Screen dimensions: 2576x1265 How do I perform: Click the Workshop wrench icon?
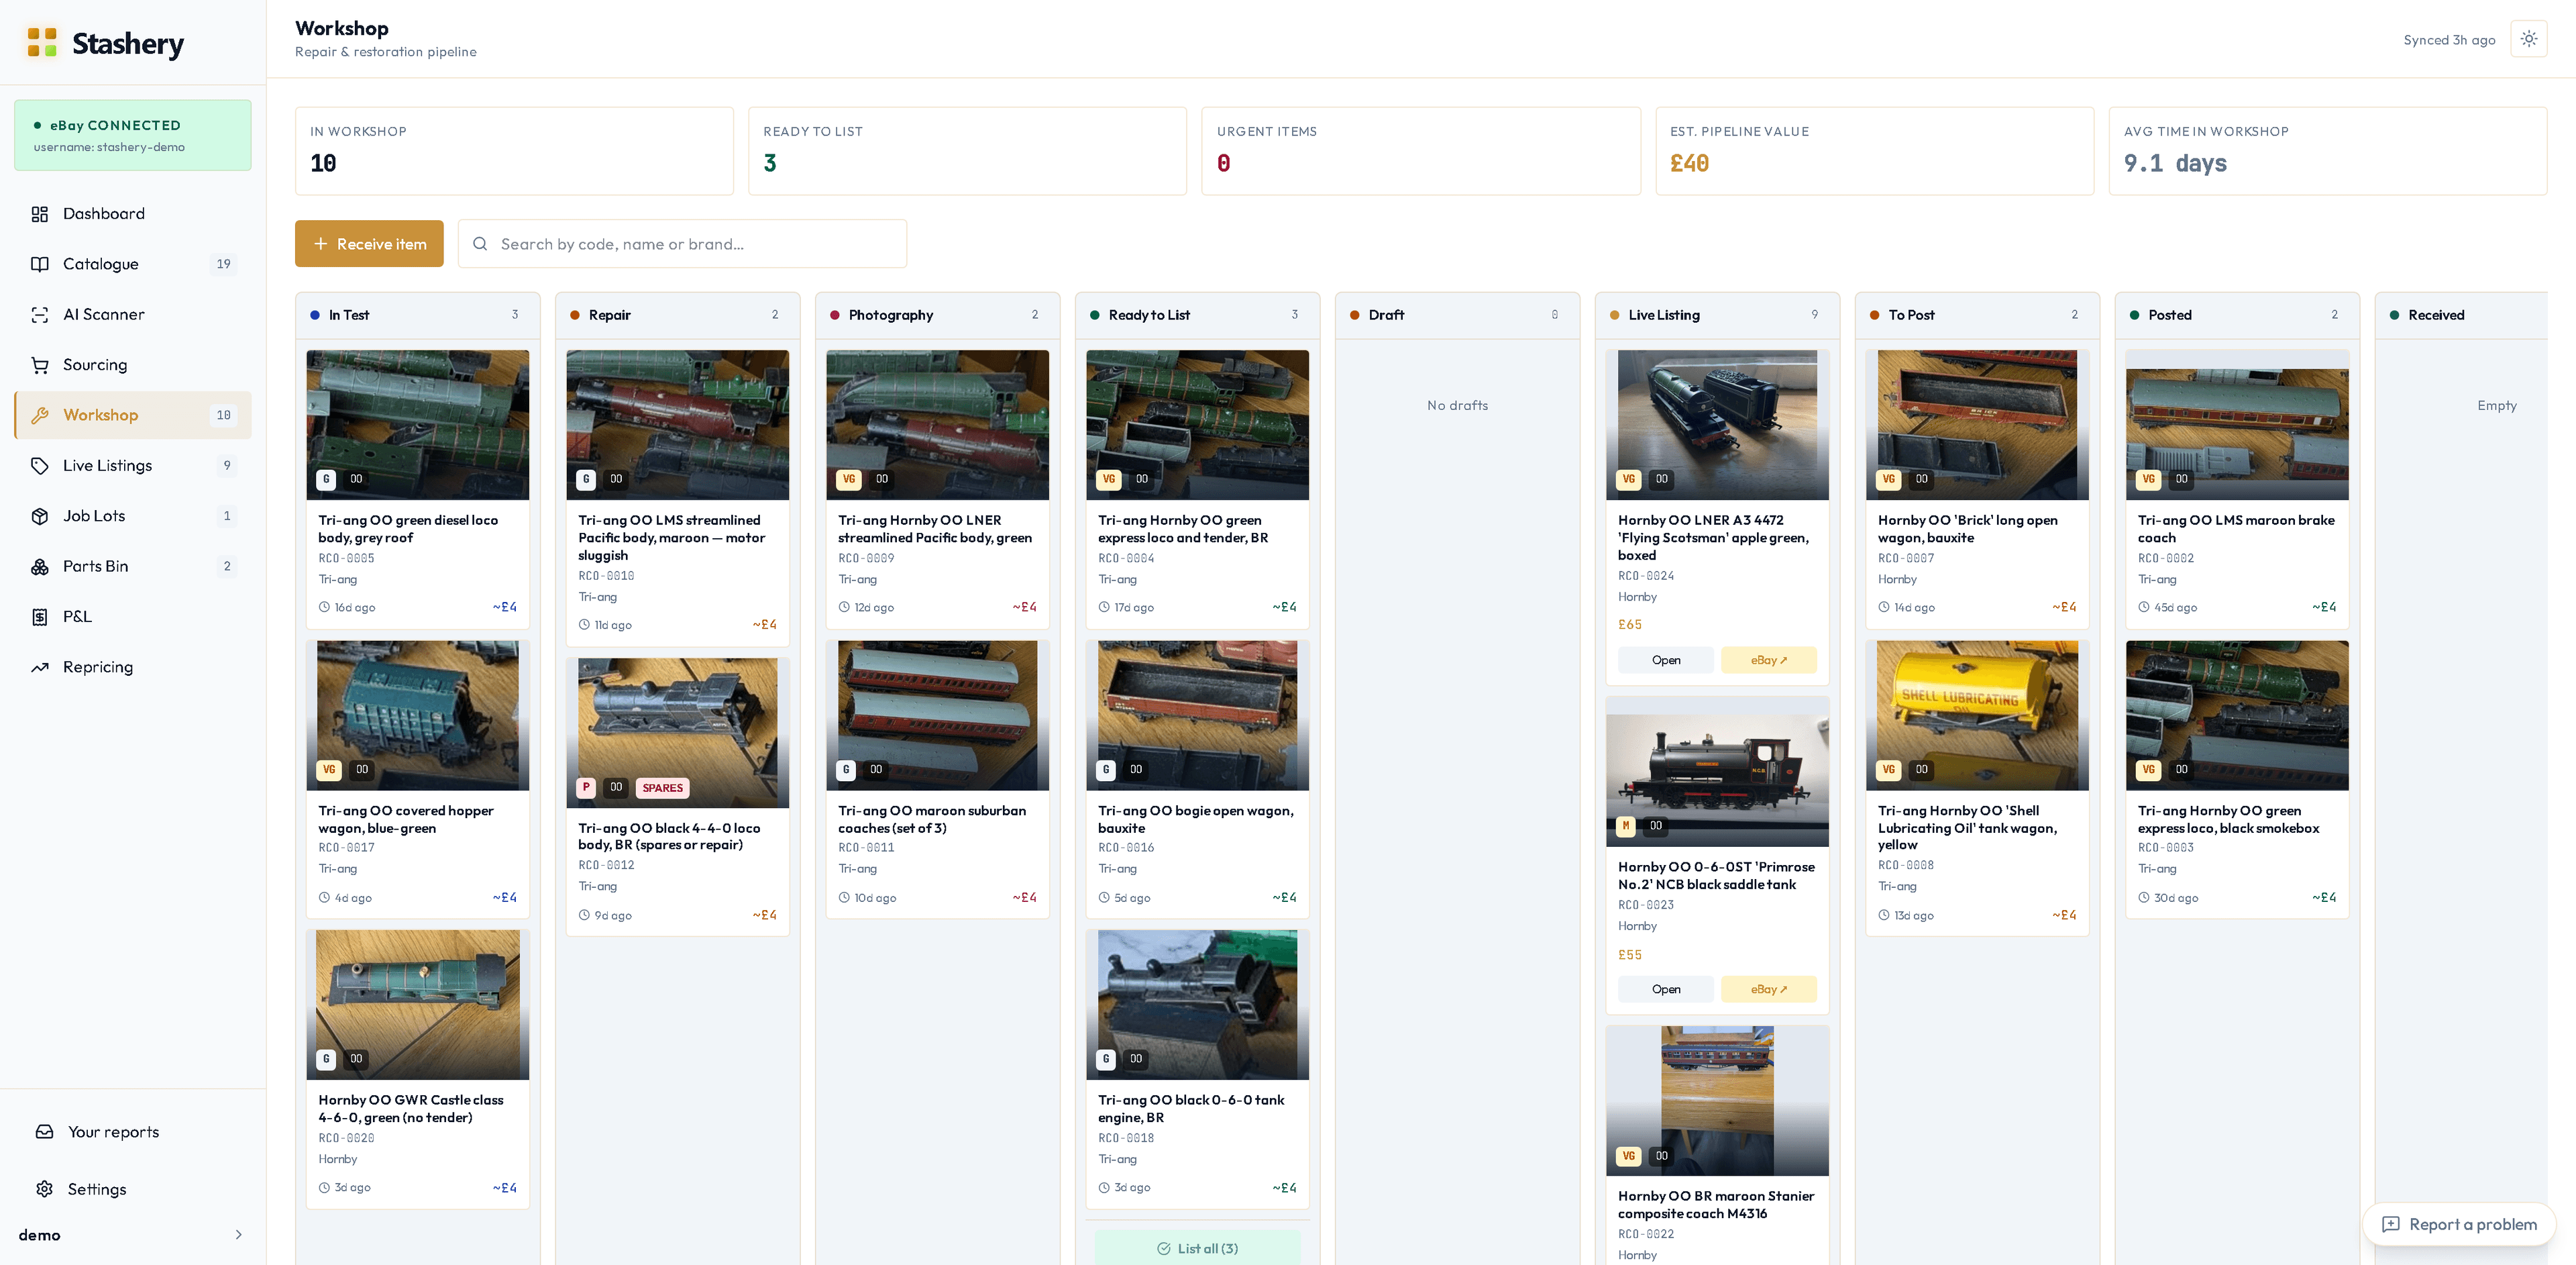click(x=40, y=415)
